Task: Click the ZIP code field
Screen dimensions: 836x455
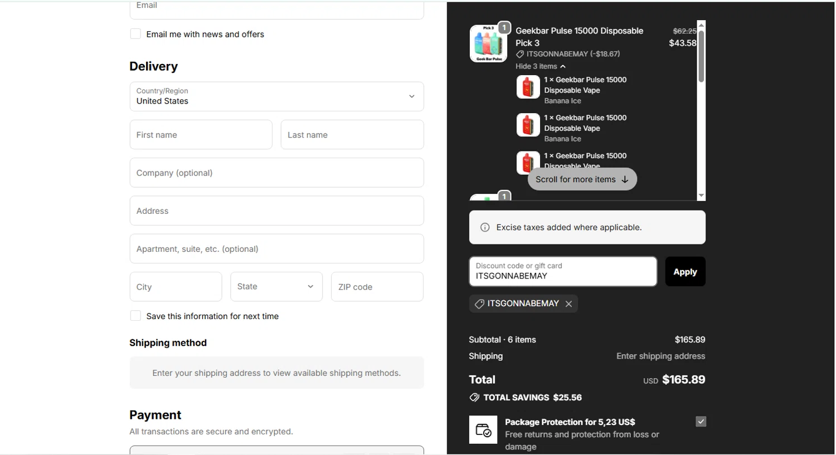Action: click(377, 287)
